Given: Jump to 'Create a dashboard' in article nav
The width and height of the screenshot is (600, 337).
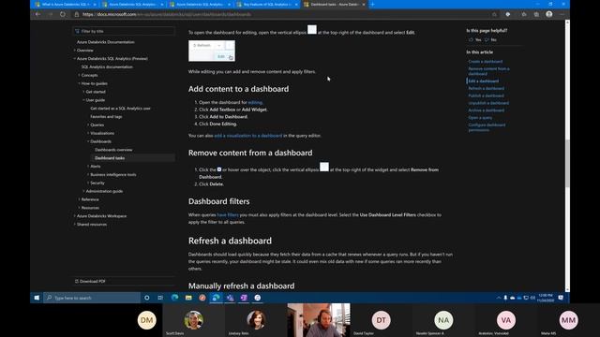Looking at the screenshot, I should [486, 62].
